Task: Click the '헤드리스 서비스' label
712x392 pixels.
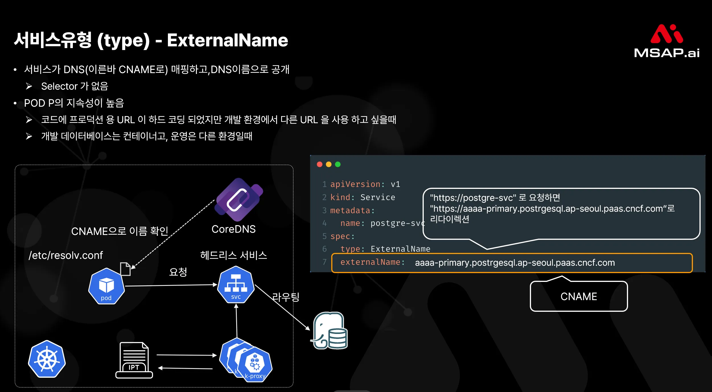Action: 233,255
